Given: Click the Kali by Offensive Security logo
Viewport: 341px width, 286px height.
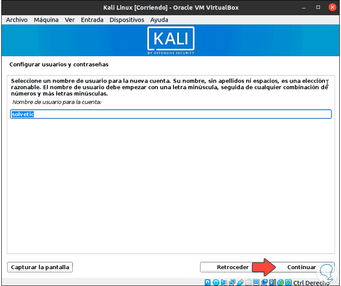Looking at the screenshot, I should pos(171,40).
